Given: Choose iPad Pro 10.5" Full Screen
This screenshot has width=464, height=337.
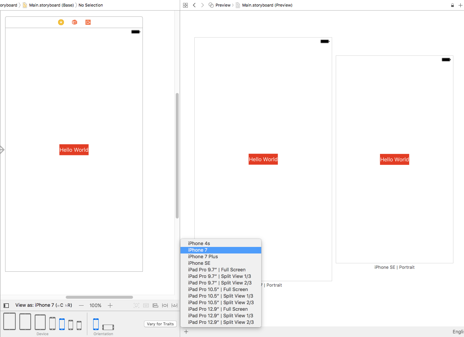Looking at the screenshot, I should [x=221, y=289].
